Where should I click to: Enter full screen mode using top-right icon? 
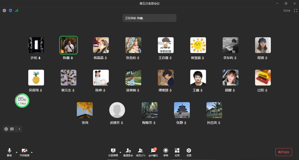295,10
